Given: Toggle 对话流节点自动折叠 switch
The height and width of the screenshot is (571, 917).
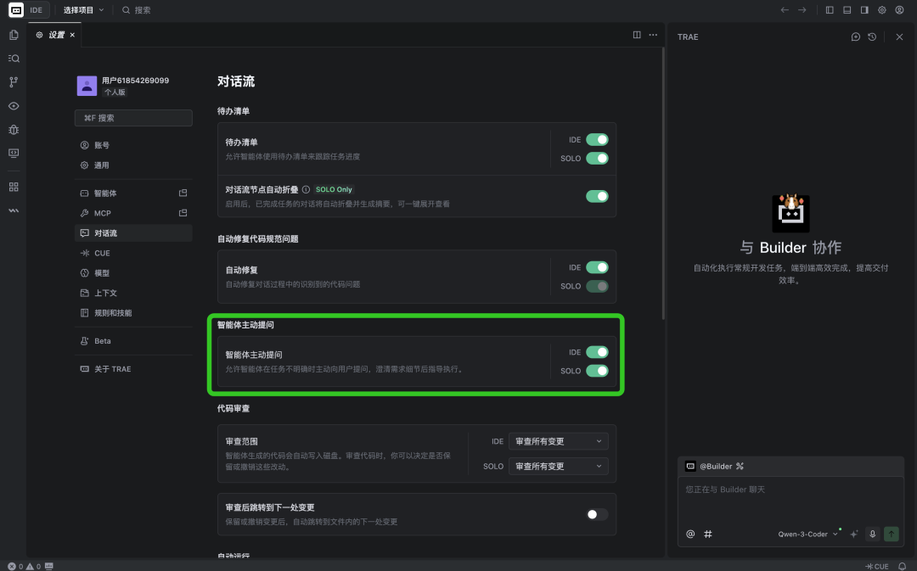Looking at the screenshot, I should (597, 196).
